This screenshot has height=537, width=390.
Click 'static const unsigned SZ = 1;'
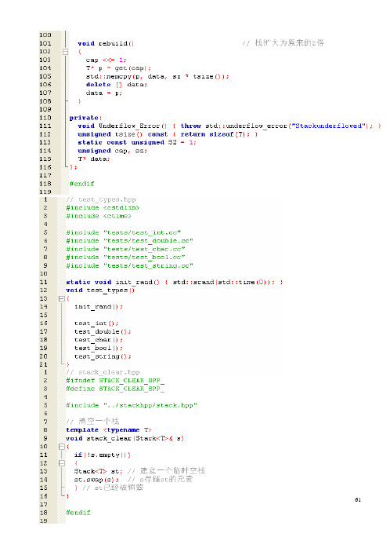point(137,142)
